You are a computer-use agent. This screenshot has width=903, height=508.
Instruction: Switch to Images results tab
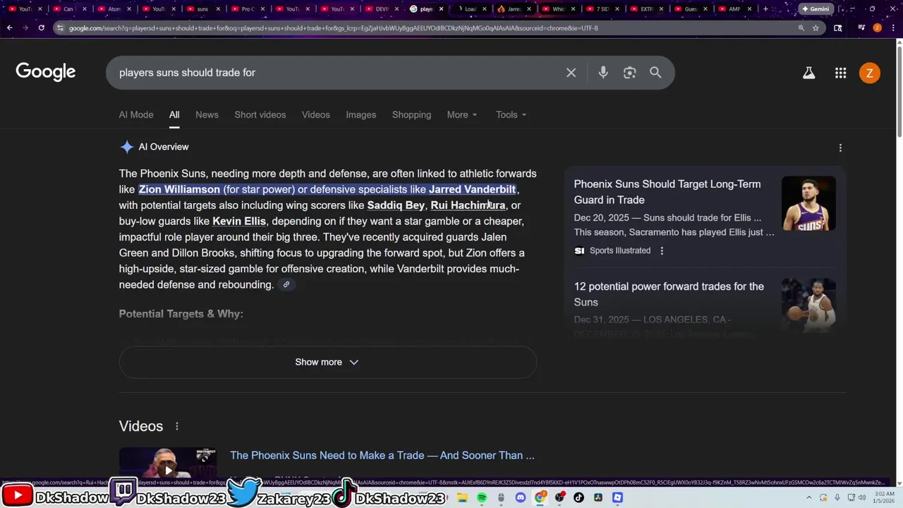[x=360, y=114]
